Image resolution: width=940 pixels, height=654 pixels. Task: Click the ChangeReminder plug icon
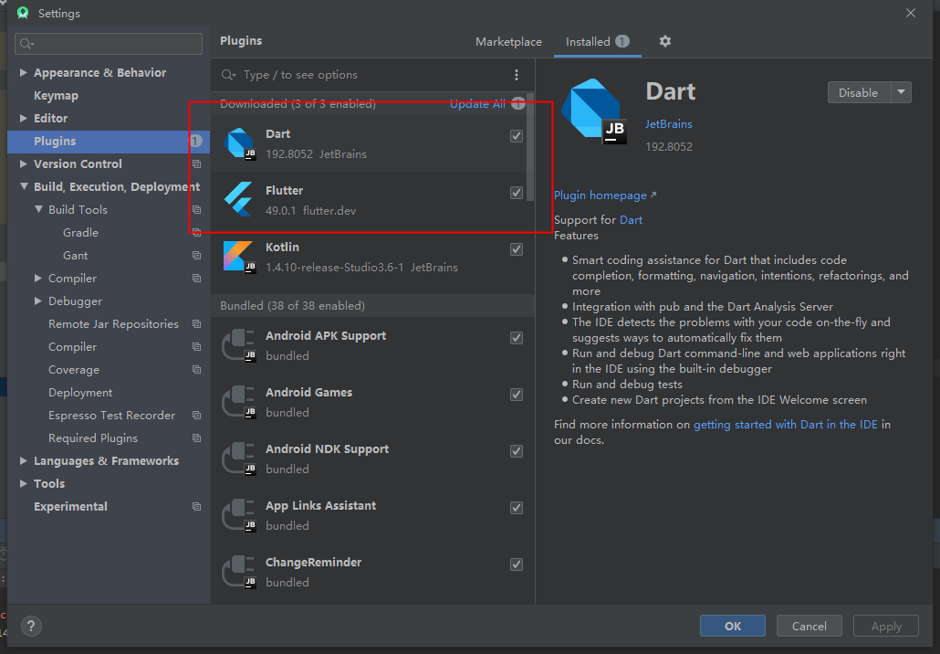(x=239, y=572)
